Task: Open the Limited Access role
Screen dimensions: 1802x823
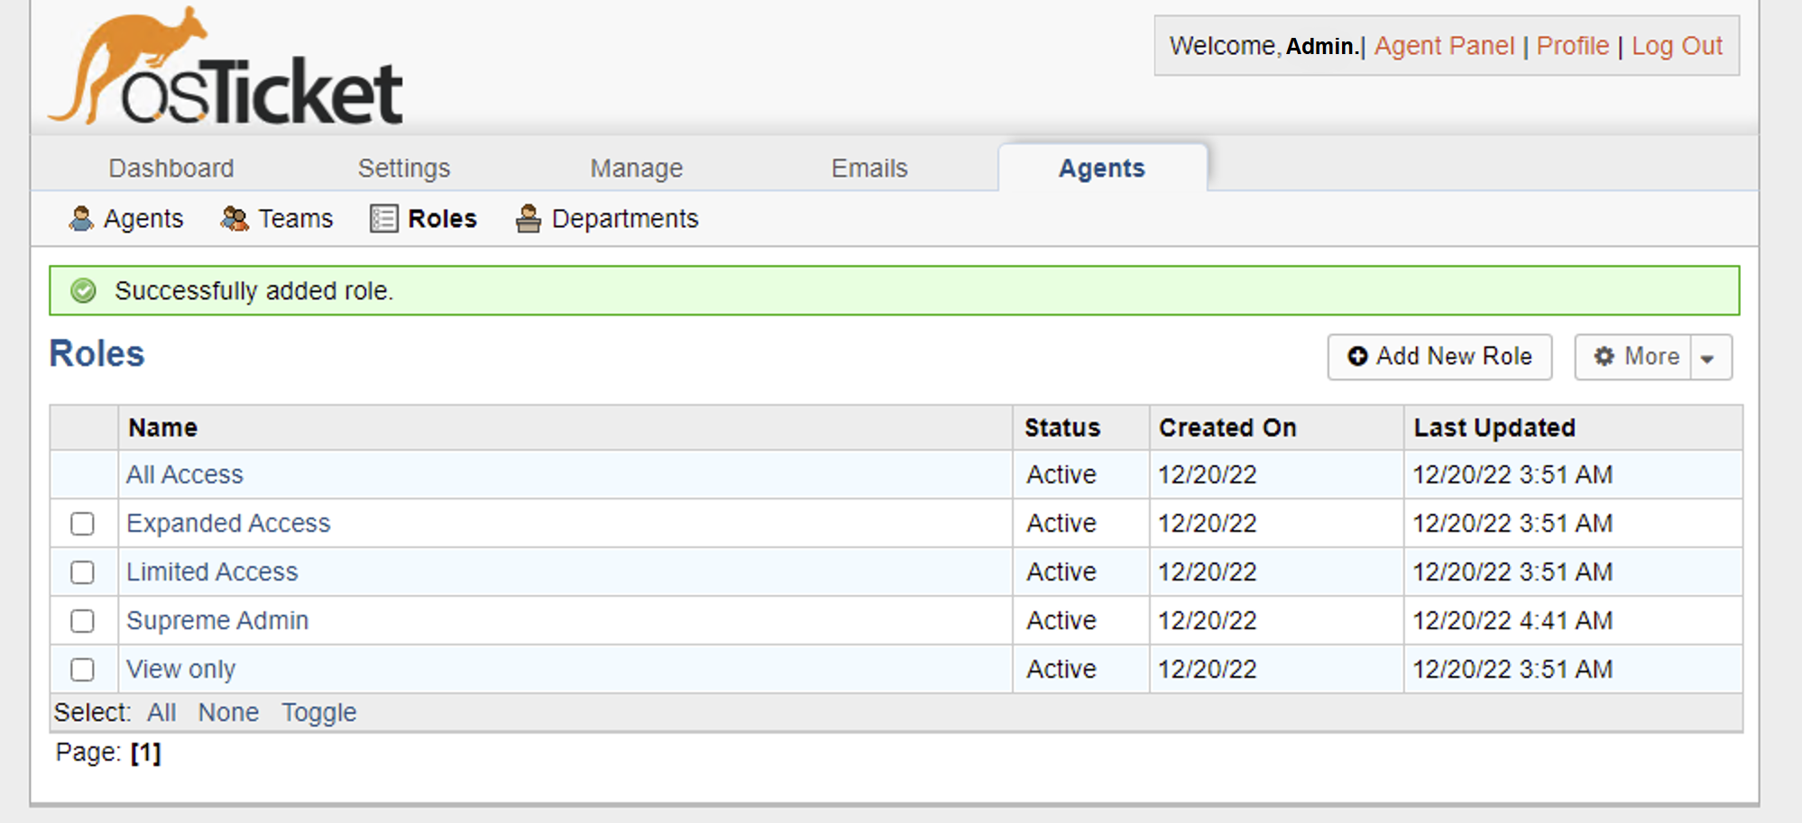Action: point(212,572)
